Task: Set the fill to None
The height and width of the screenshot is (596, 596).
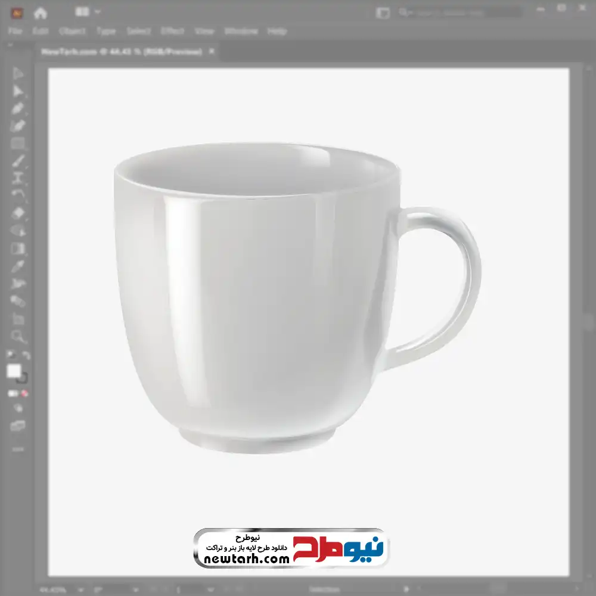Action: click(x=25, y=394)
